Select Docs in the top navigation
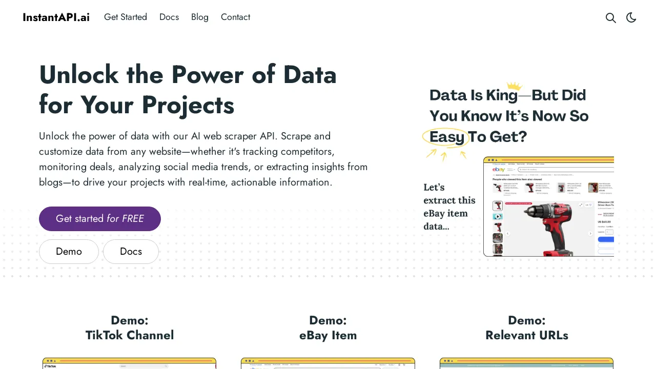 pos(169,17)
